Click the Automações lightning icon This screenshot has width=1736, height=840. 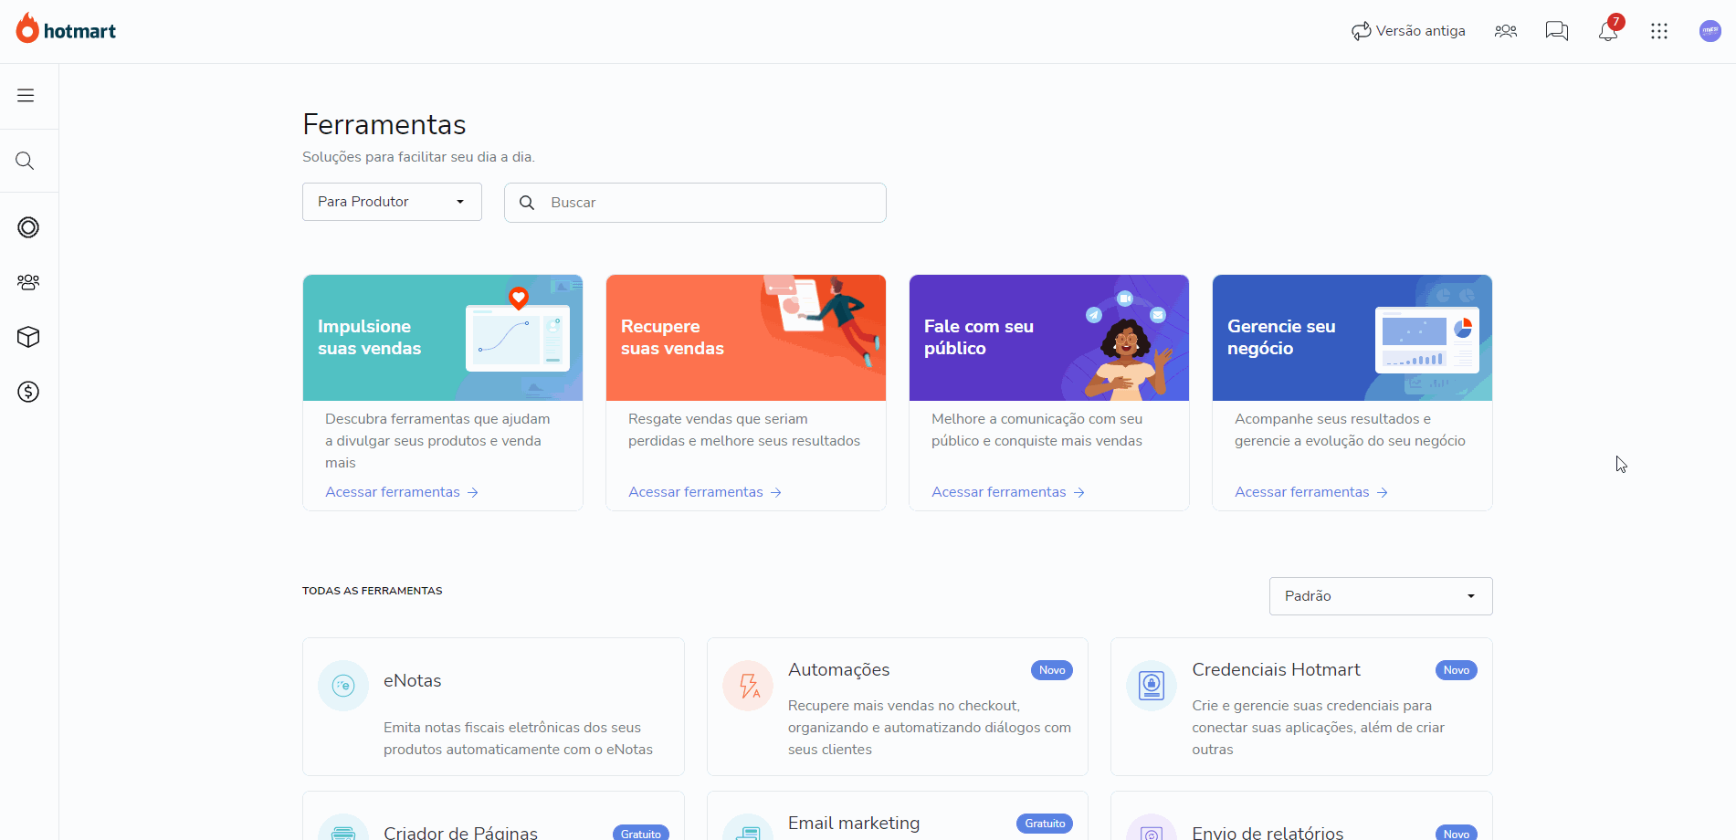click(748, 686)
